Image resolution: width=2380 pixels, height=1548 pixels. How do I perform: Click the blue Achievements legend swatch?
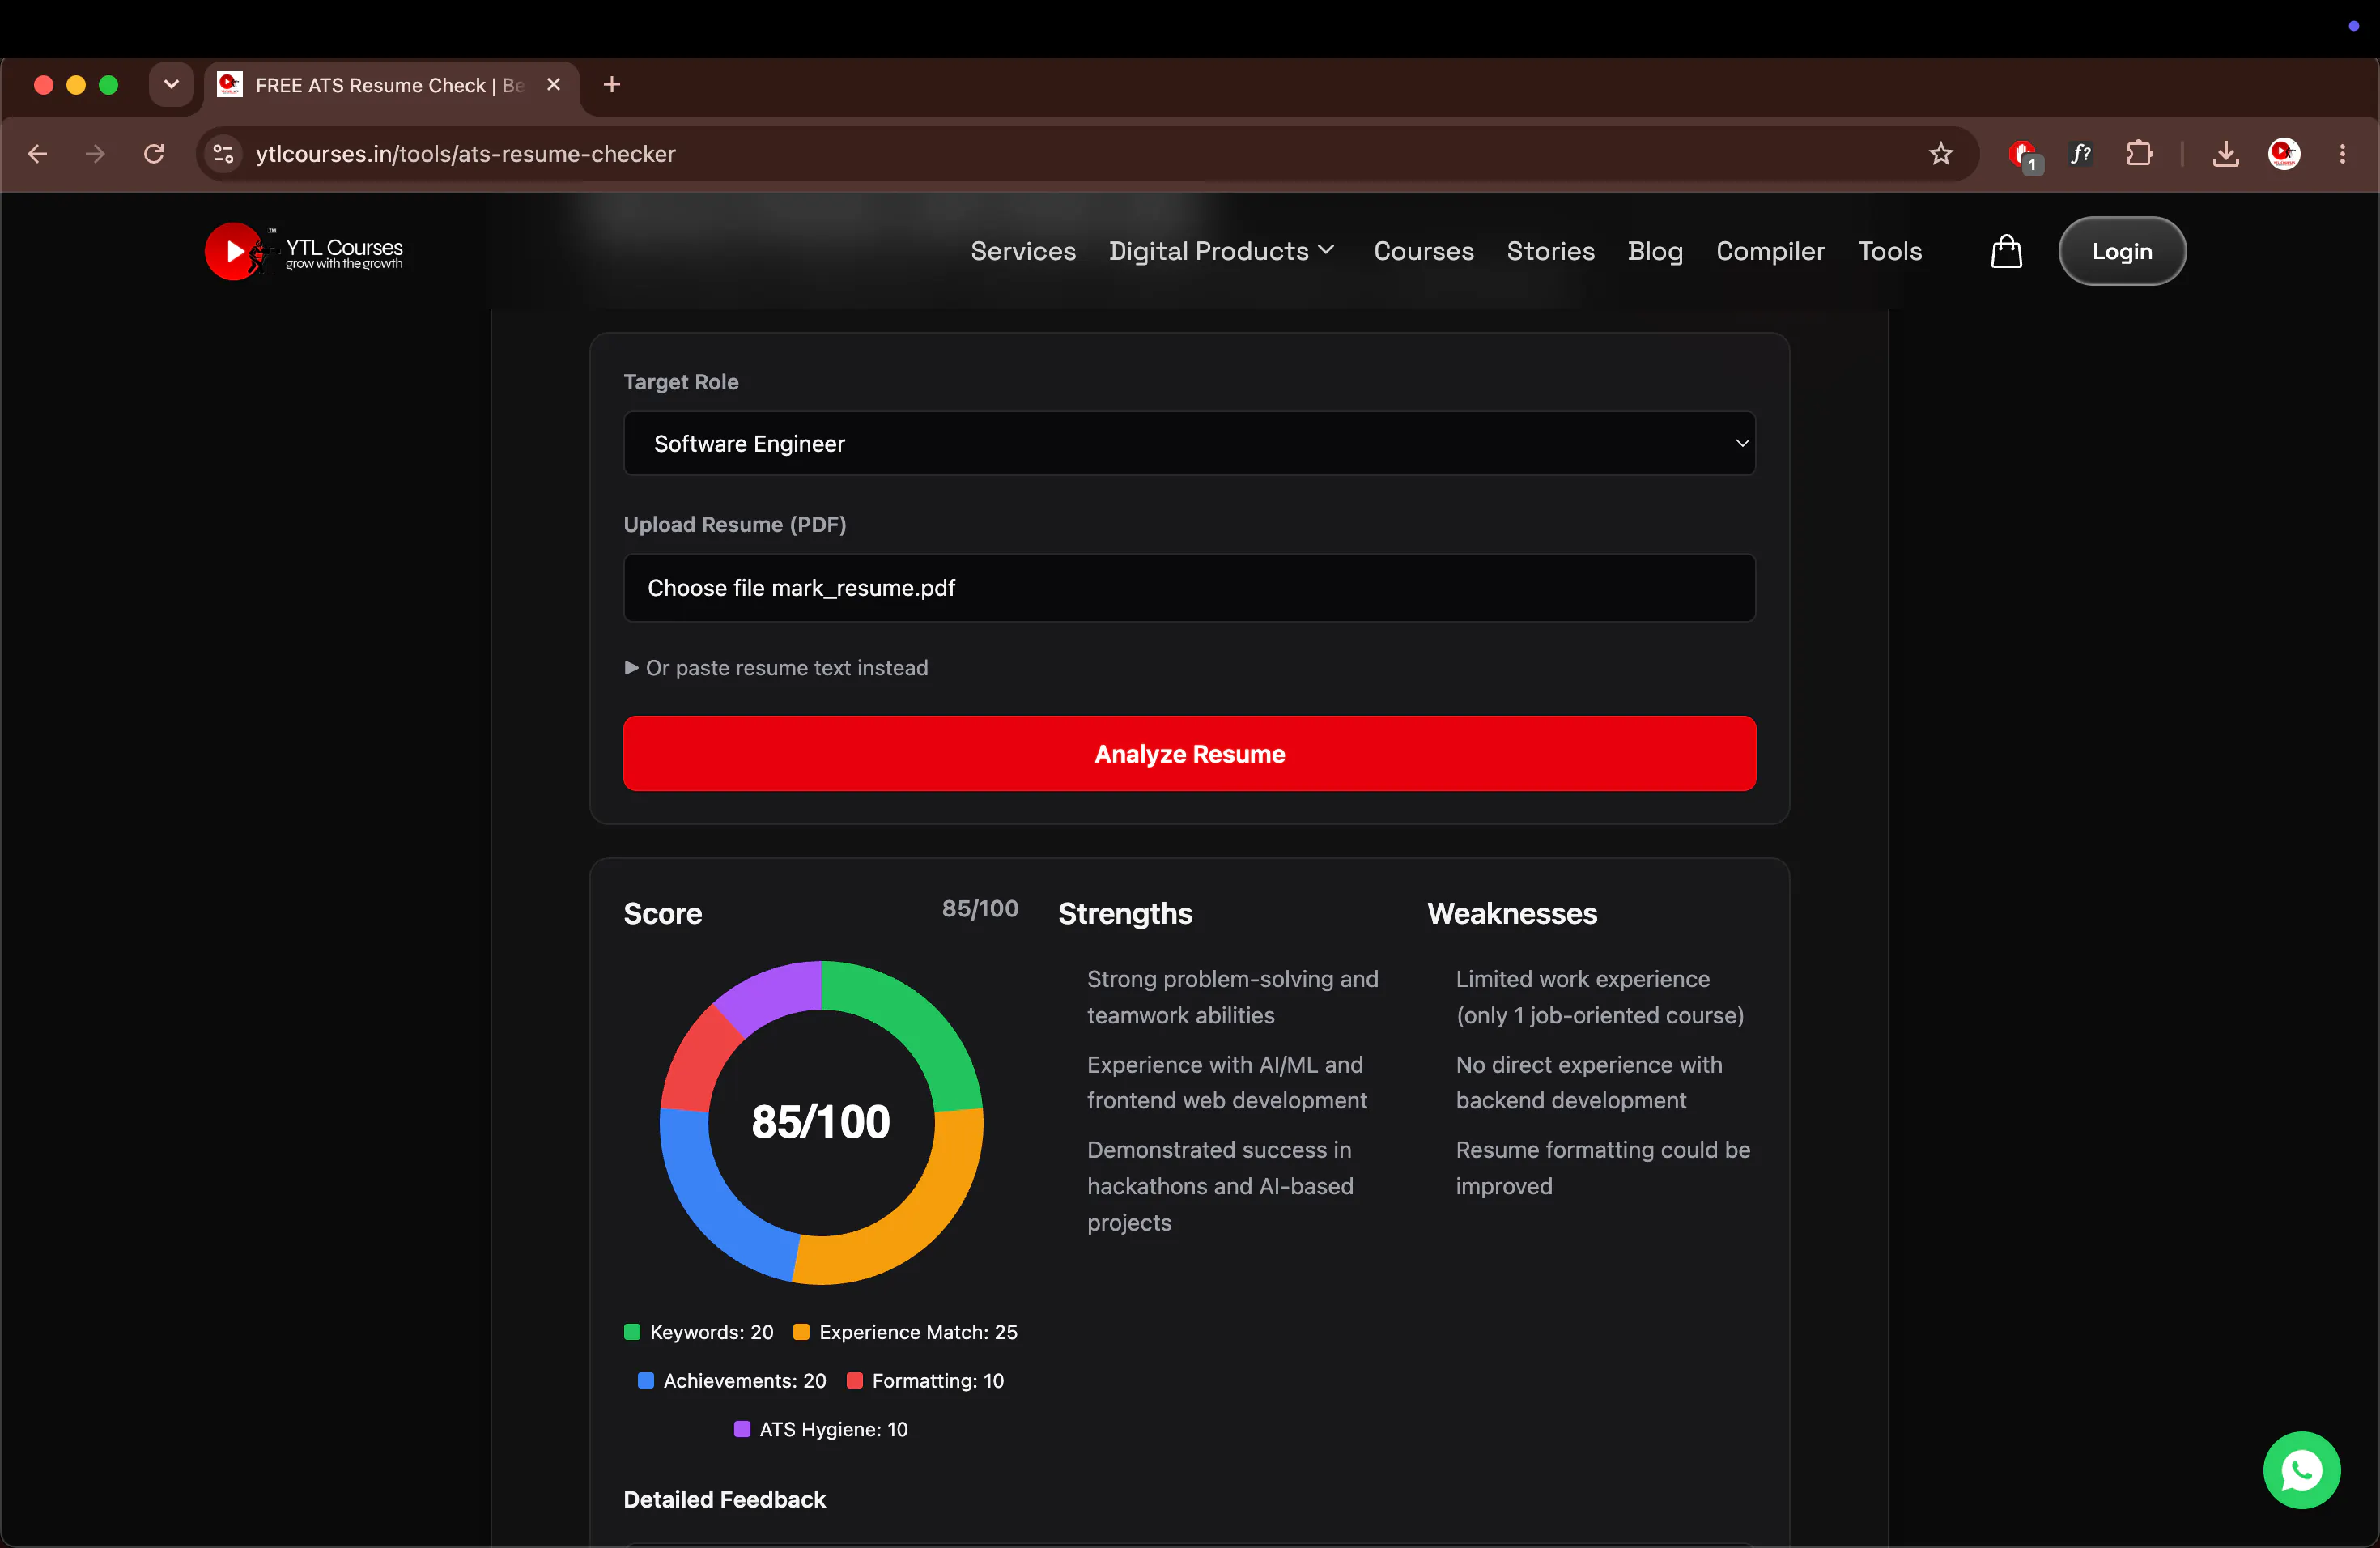click(646, 1381)
